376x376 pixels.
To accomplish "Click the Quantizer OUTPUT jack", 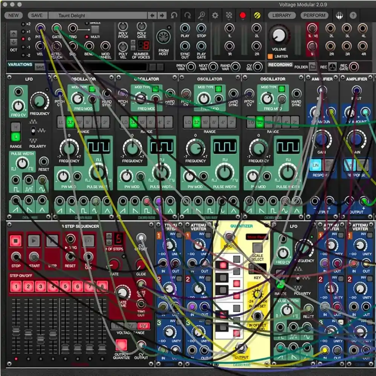I will tap(241, 347).
